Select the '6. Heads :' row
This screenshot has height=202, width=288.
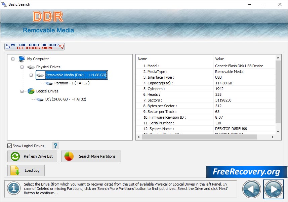click(206, 94)
